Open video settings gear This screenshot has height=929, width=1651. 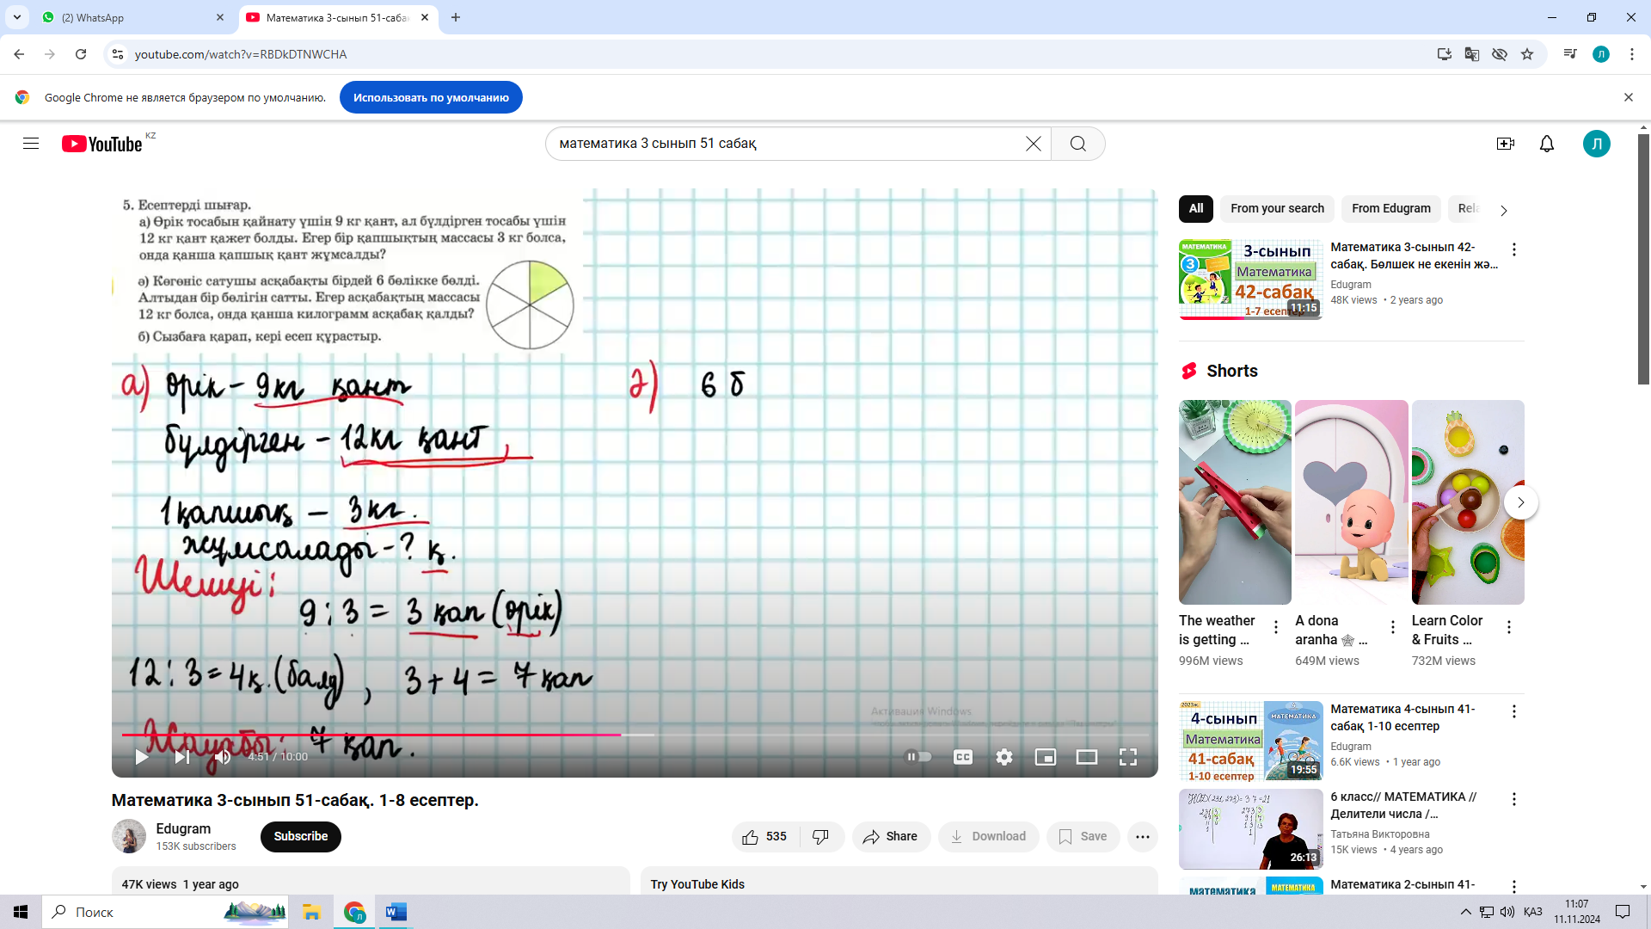coord(1003,757)
